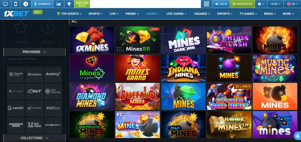Launch the Mines or Cash game
Image resolution: width=301 pixels, height=142 pixels.
coord(229,40)
